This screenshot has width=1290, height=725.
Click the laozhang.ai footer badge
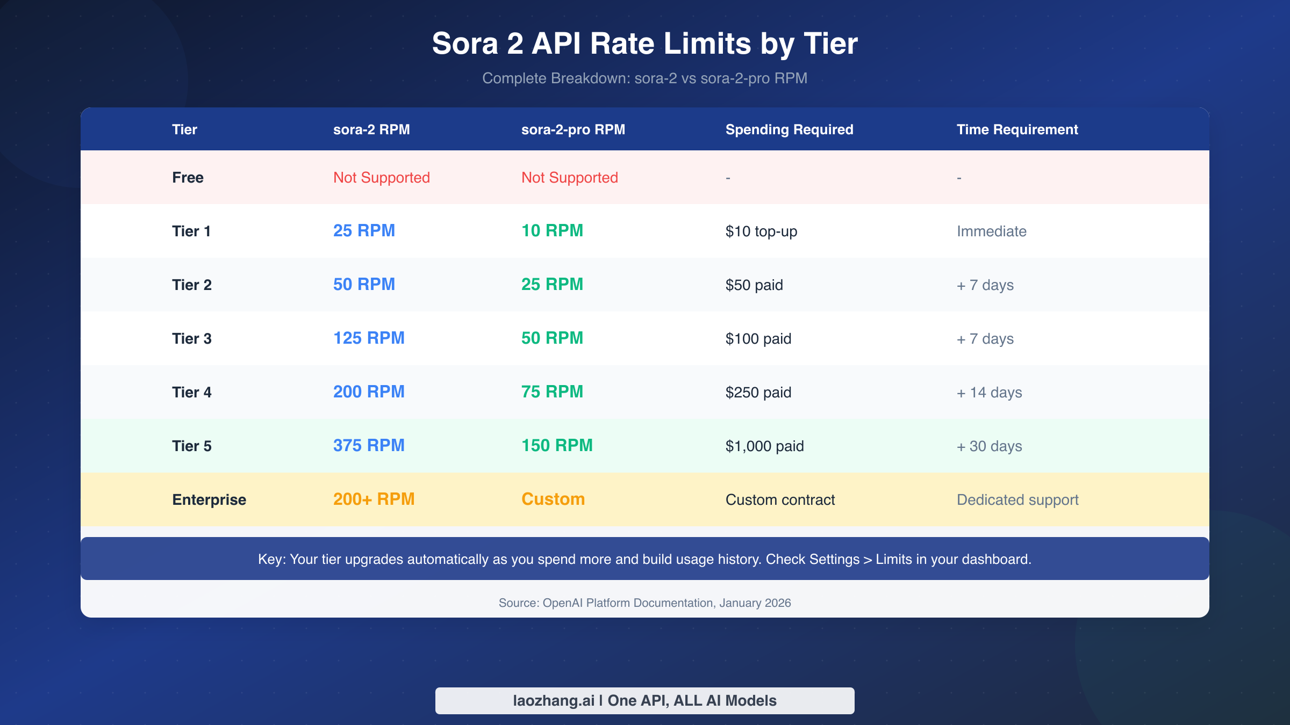tap(644, 700)
